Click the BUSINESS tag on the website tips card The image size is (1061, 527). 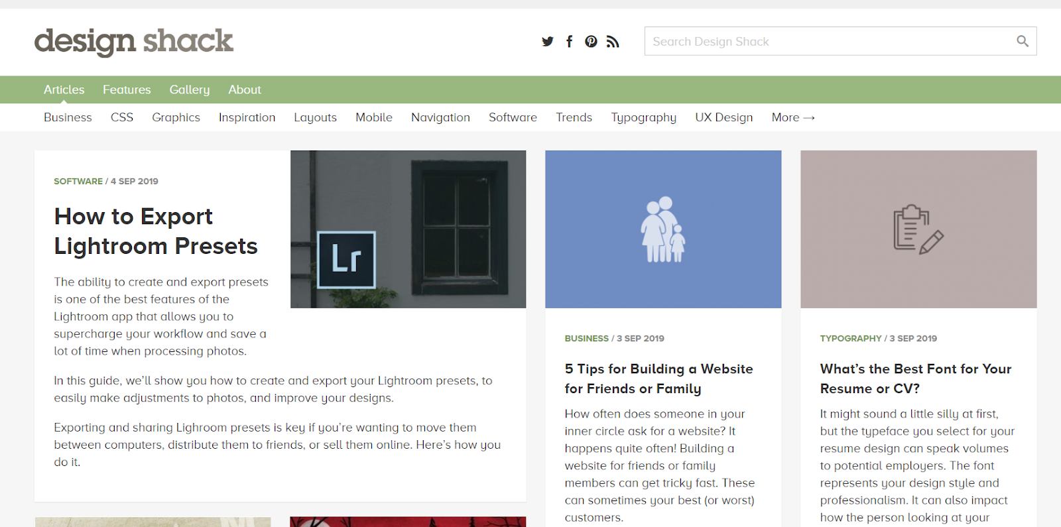click(586, 338)
